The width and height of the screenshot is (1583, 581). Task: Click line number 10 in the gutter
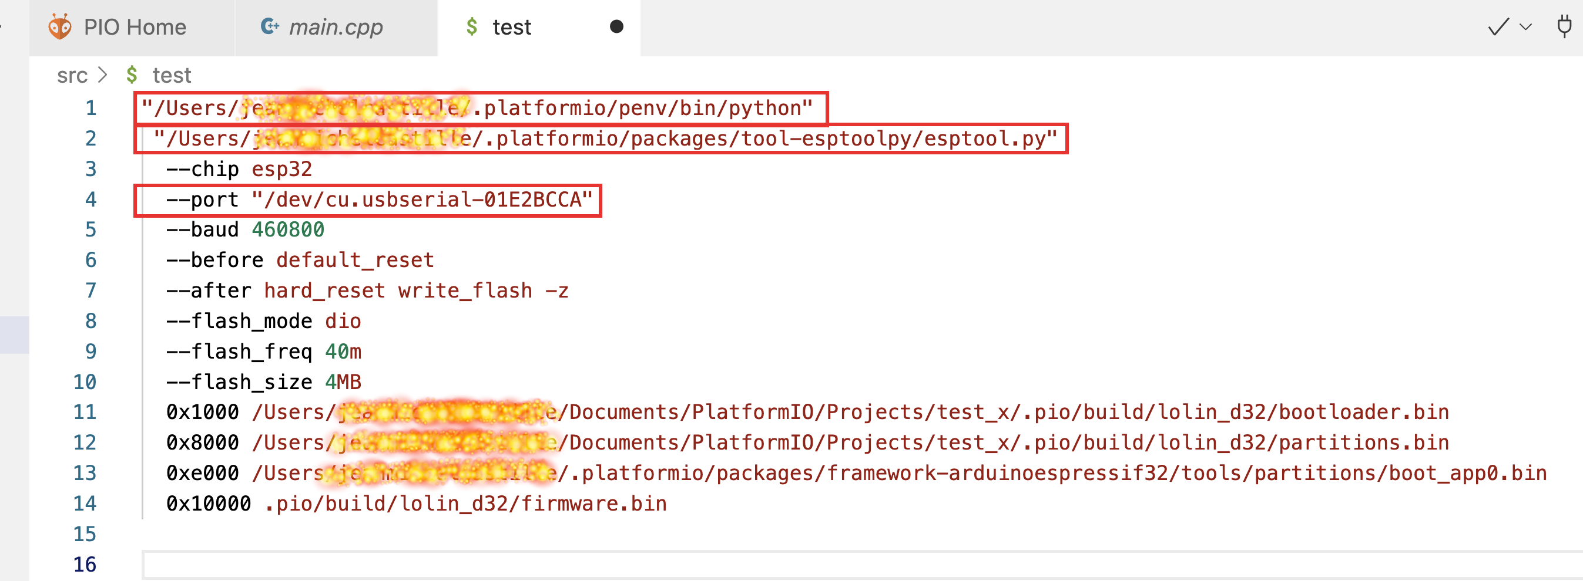click(x=85, y=382)
